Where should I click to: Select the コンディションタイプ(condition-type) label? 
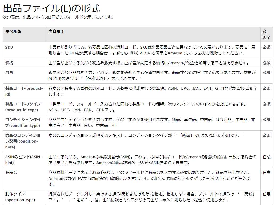(23, 122)
